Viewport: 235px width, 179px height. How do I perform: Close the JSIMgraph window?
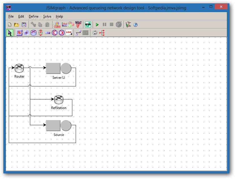(x=221, y=7)
